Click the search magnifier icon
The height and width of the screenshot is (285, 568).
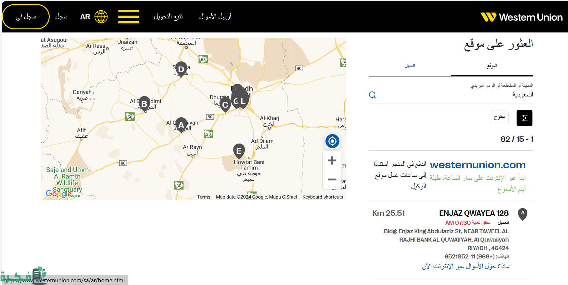[x=372, y=95]
